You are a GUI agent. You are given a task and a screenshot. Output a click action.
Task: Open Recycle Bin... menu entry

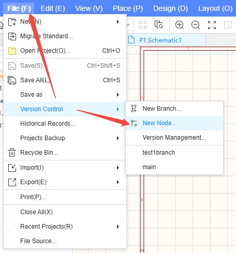click(65, 153)
